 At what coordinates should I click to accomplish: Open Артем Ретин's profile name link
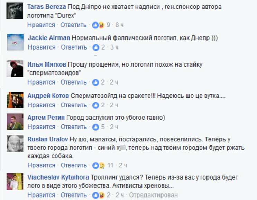click(x=46, y=118)
